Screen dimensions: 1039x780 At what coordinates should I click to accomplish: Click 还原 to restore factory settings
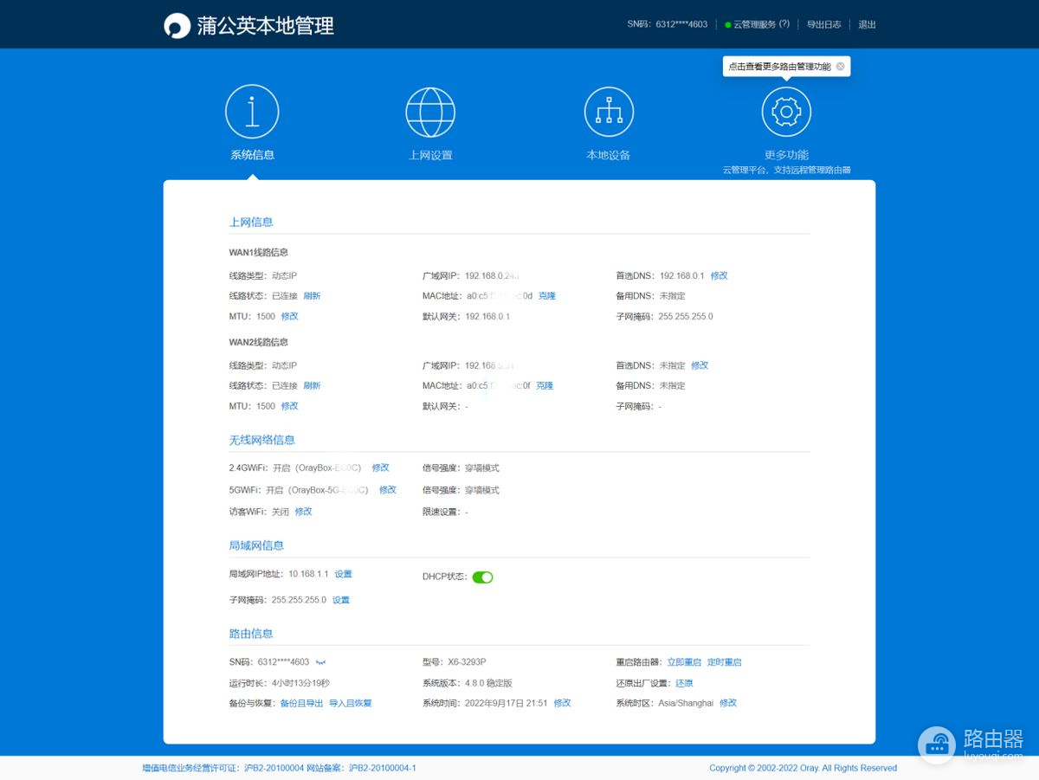point(684,683)
